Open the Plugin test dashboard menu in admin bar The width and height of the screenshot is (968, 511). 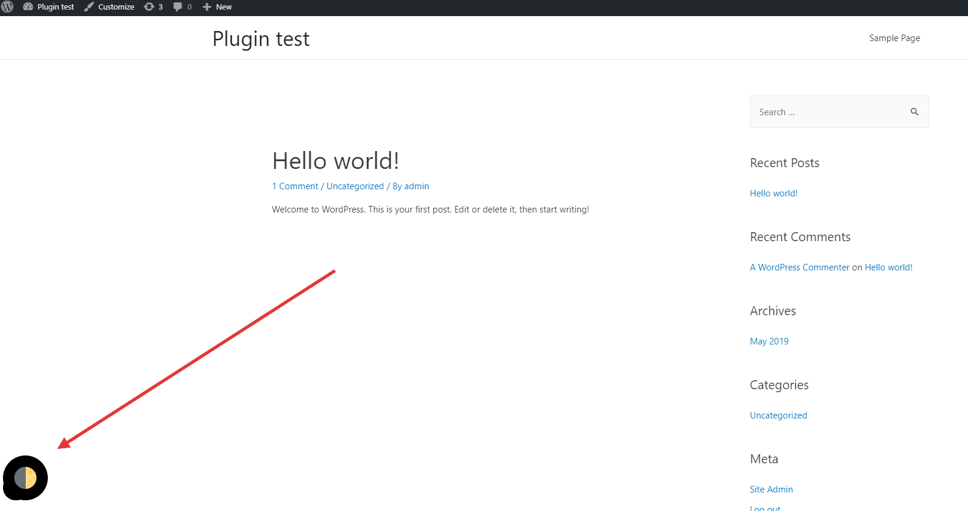(x=49, y=7)
